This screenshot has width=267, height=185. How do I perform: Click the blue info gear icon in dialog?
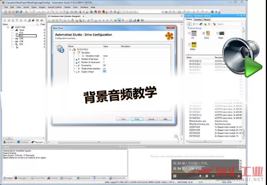(x=60, y=49)
